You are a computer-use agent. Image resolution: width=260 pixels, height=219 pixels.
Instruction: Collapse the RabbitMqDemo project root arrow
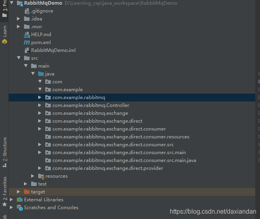[x=11, y=3]
